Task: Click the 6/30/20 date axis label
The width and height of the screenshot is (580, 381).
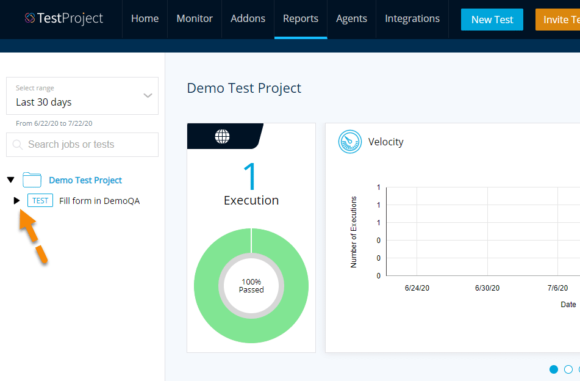Action: [487, 288]
